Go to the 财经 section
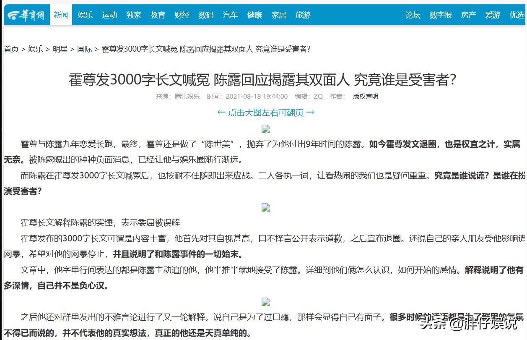This screenshot has width=527, height=340. (x=182, y=15)
